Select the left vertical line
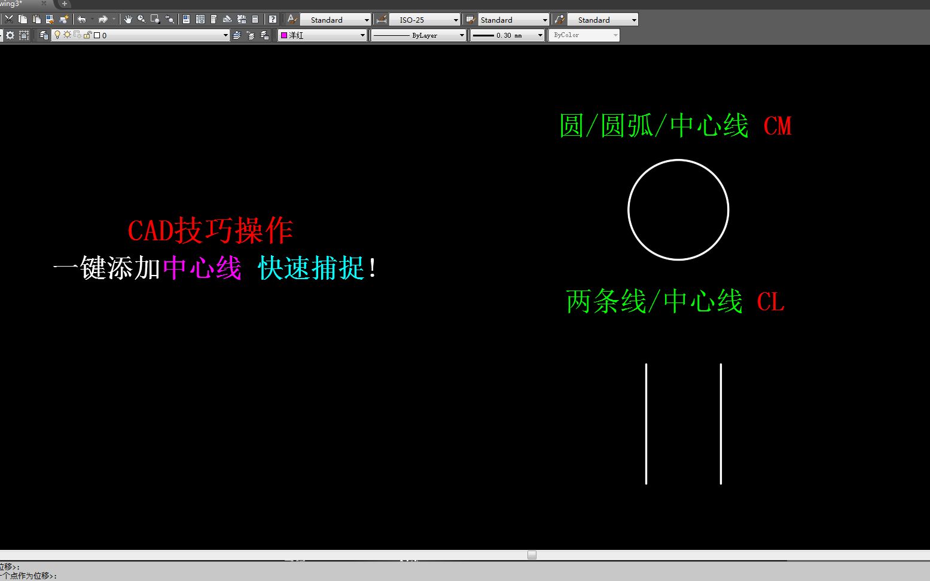The width and height of the screenshot is (930, 581). [646, 423]
